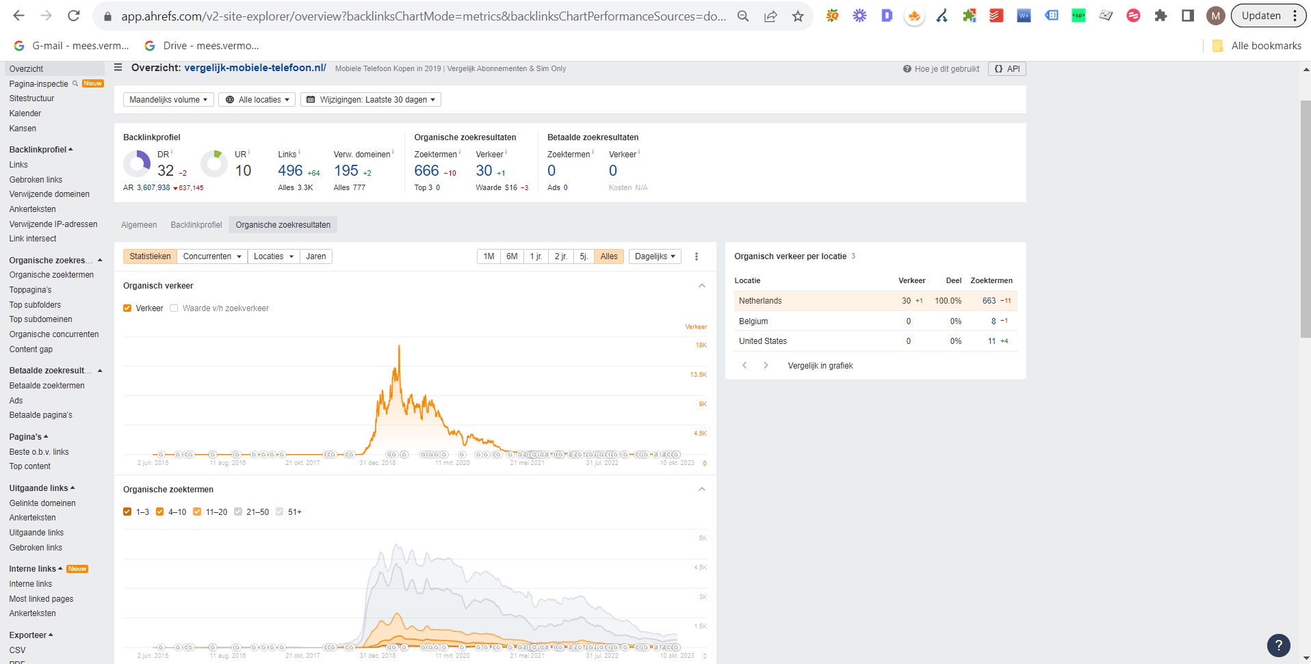1311x664 pixels.
Task: Click Hoe je dit gebruikt link
Action: tap(941, 69)
